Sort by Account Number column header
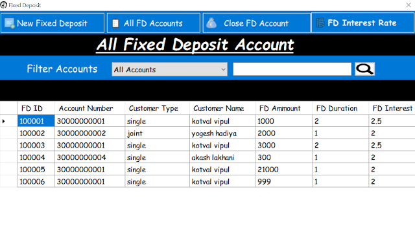The height and width of the screenshot is (235, 415). coord(89,108)
